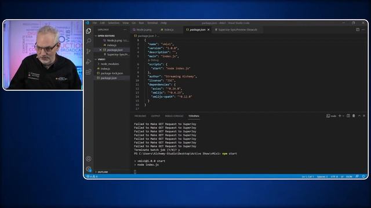
Task: Open package-lock.json in file tree
Action: pos(111,73)
